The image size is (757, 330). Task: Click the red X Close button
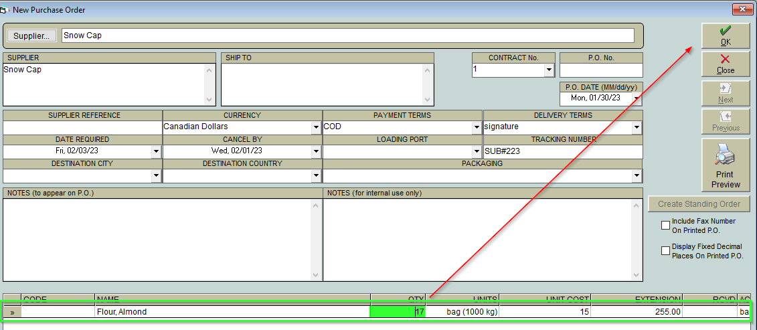point(726,64)
